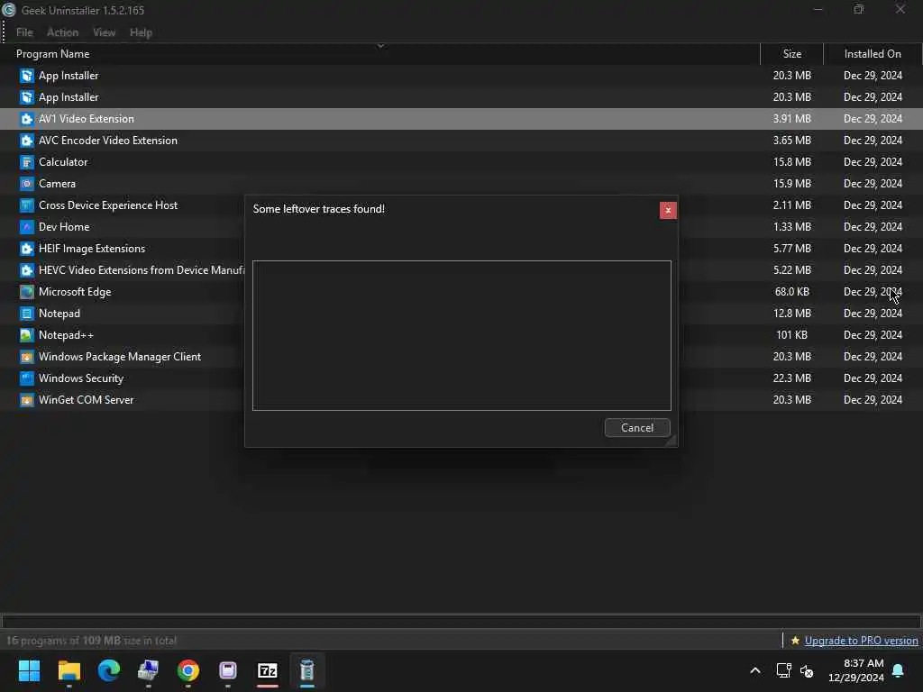Click the HEVC Video Extensions icon

click(x=26, y=270)
